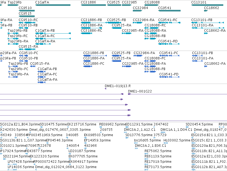This screenshot has width=227, height=171.
Task: Click protein CG18088-PC label
Action: tap(155, 58)
